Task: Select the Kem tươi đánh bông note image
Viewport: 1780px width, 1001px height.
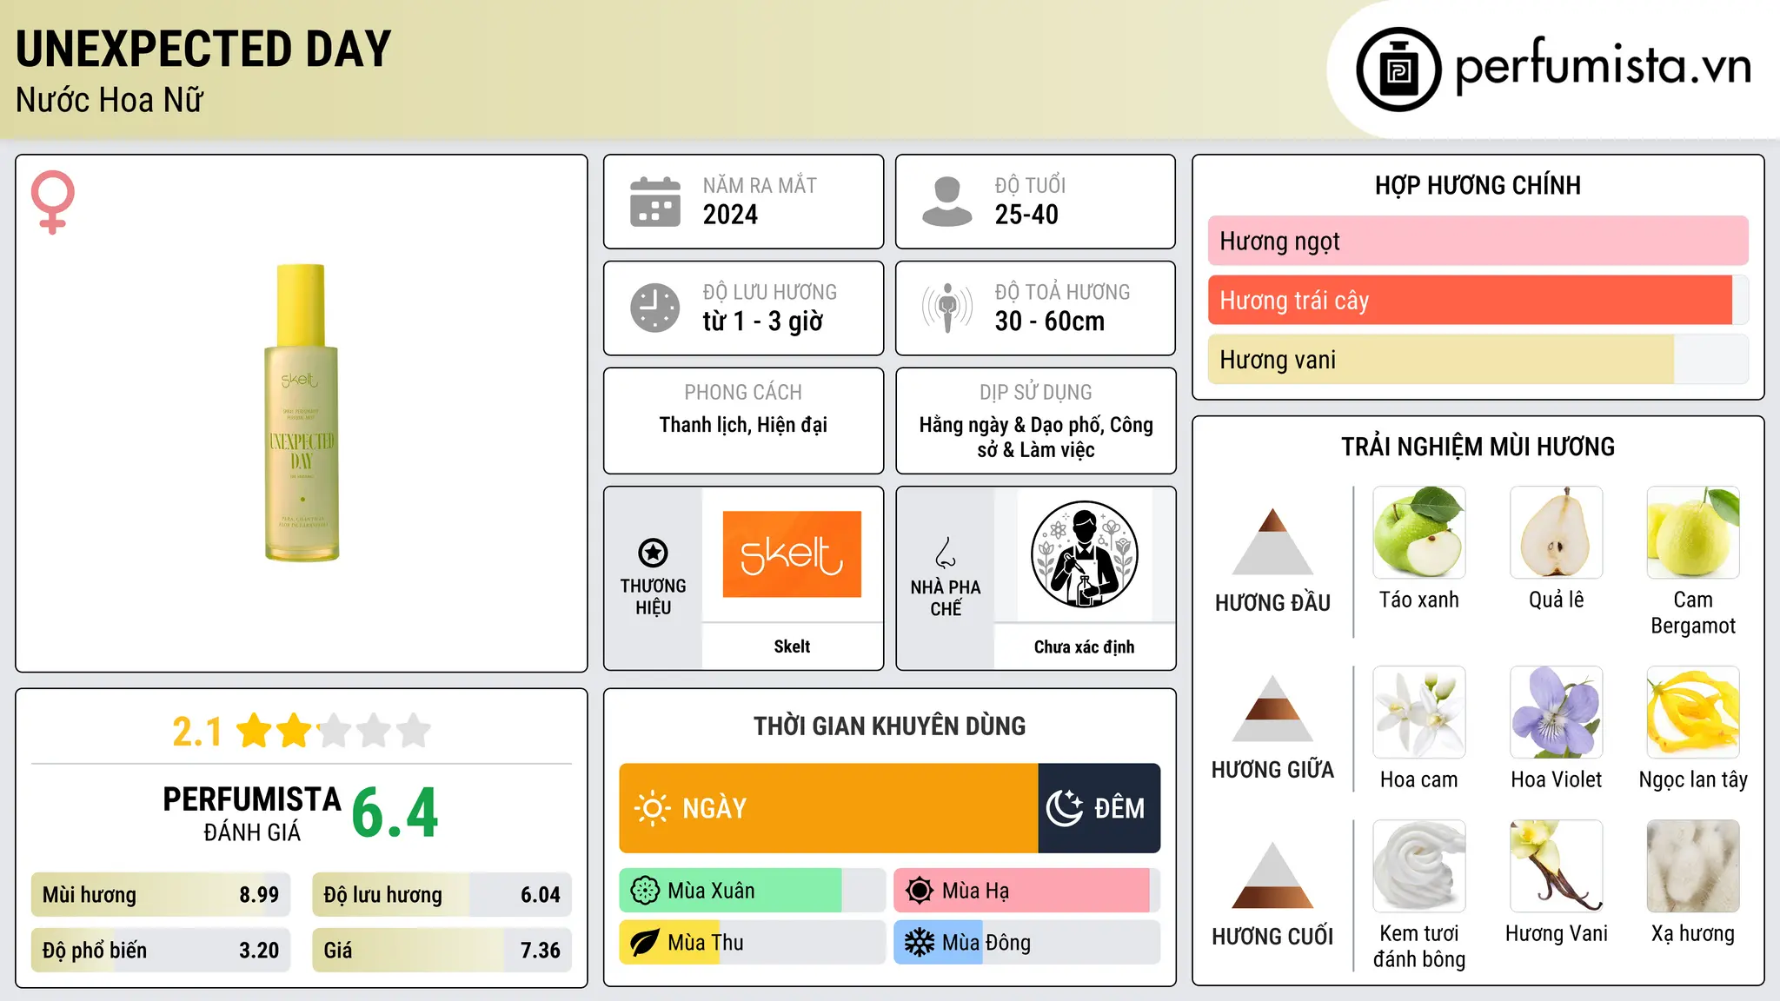Action: coord(1419,866)
